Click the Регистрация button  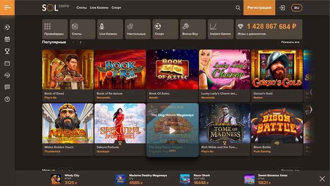[x=259, y=7]
